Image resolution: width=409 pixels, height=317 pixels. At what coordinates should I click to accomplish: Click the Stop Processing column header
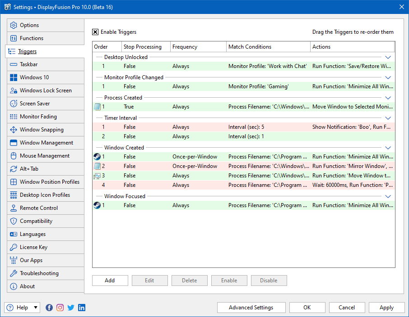coord(146,47)
